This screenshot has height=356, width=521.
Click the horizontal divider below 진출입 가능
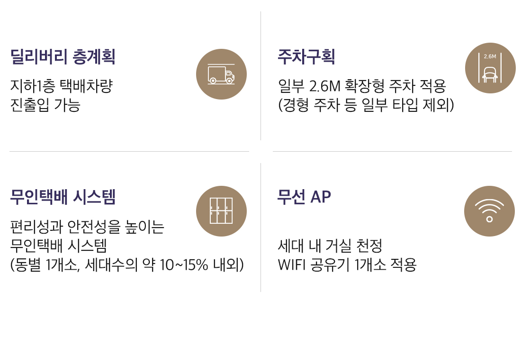129,152
